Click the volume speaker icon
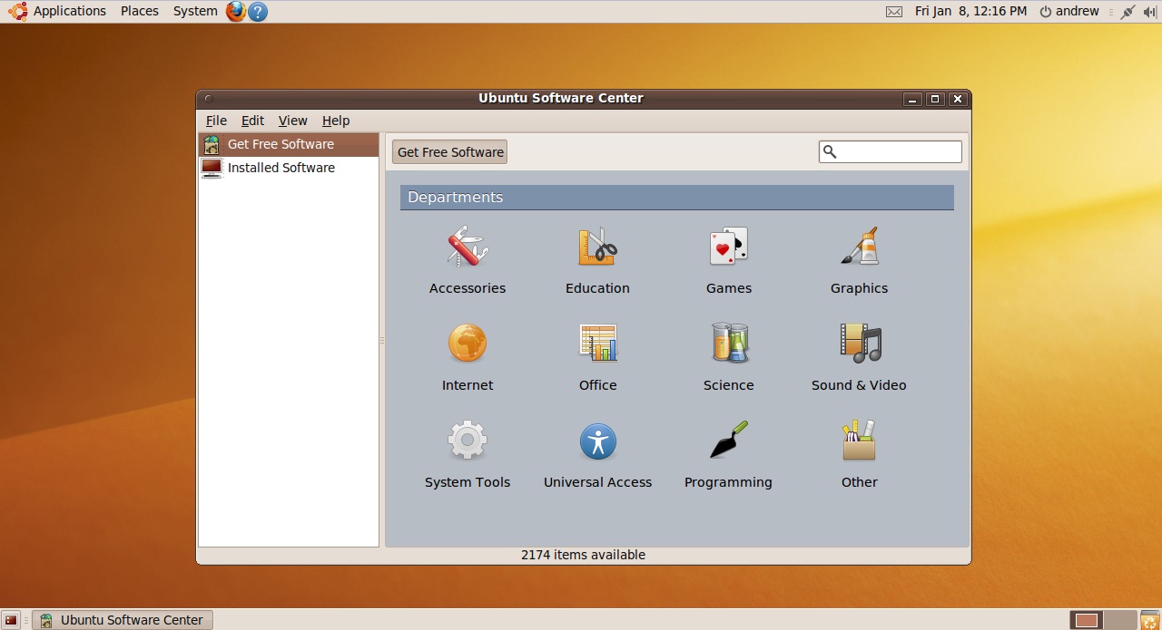 coord(1149,12)
